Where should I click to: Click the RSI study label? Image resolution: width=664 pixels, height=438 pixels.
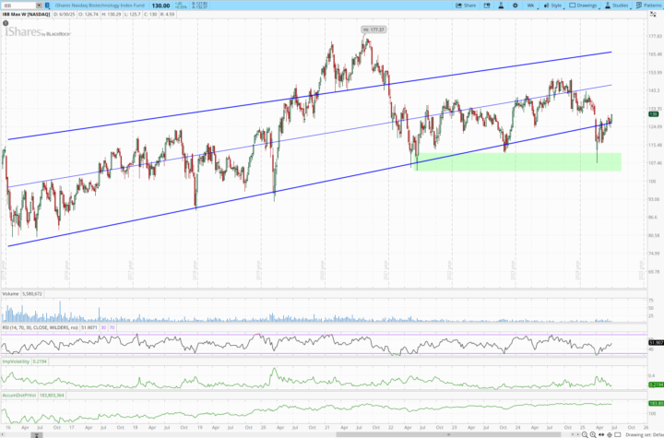coord(41,327)
